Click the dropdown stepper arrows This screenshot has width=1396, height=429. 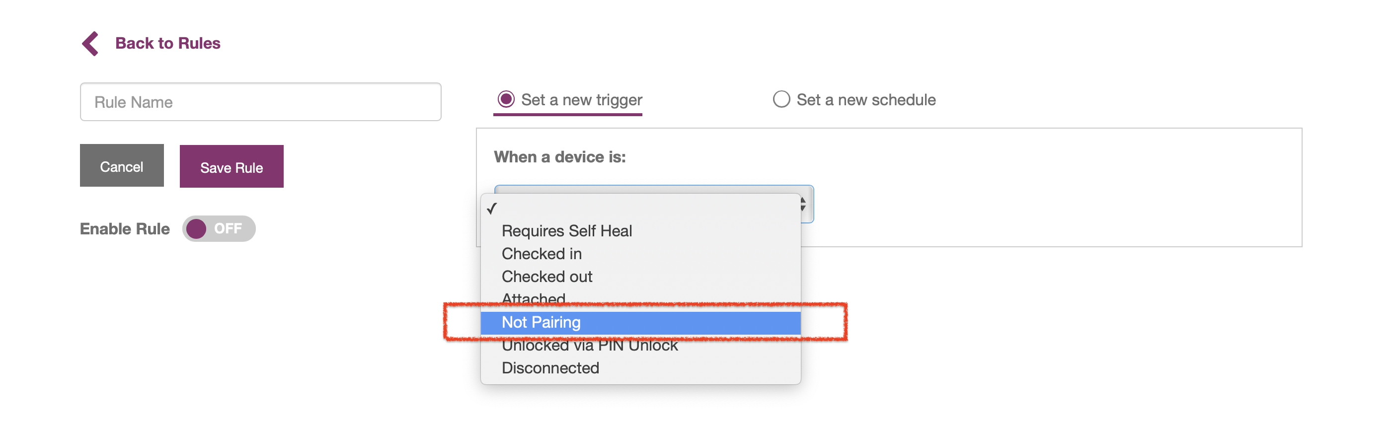tap(803, 204)
